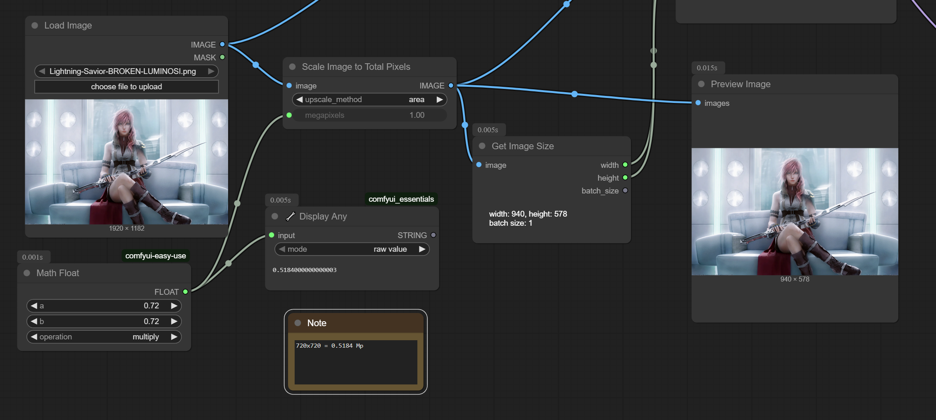Click the Preview Image 'images' input socket
The width and height of the screenshot is (936, 420).
click(698, 103)
